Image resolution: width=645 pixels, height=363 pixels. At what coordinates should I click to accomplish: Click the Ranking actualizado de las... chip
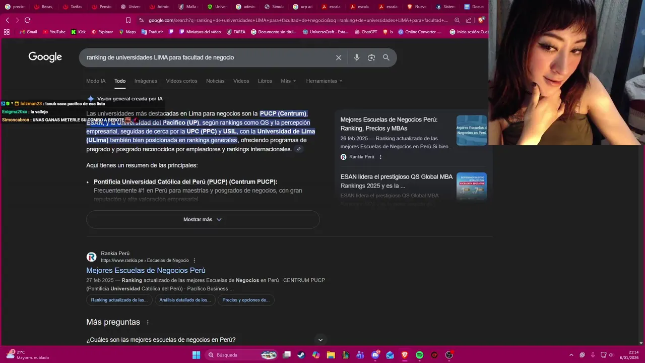pyautogui.click(x=119, y=300)
